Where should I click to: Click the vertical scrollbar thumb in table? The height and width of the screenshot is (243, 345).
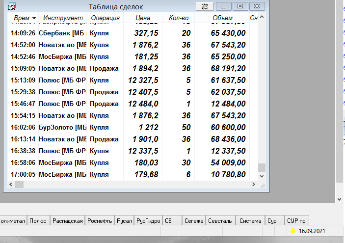point(262,167)
